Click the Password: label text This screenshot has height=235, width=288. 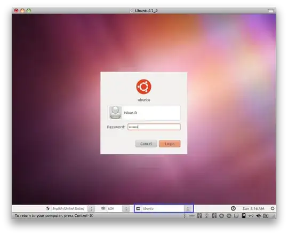tap(116, 127)
